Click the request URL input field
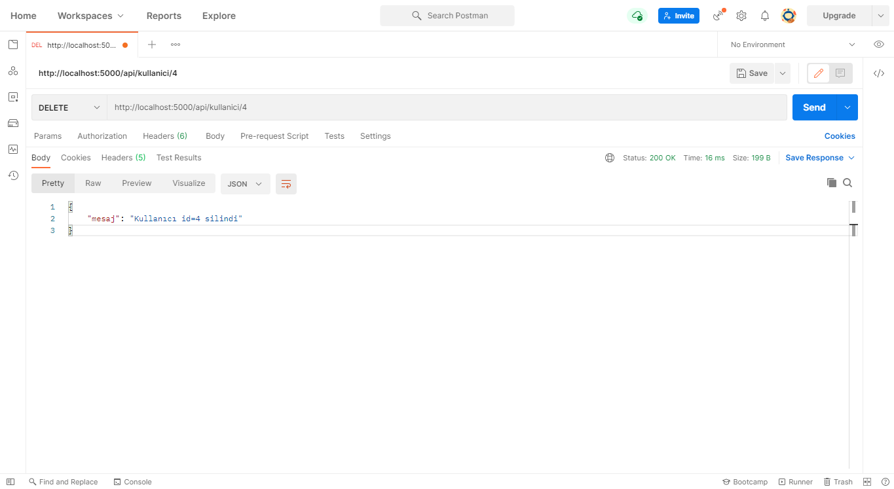 click(x=447, y=107)
